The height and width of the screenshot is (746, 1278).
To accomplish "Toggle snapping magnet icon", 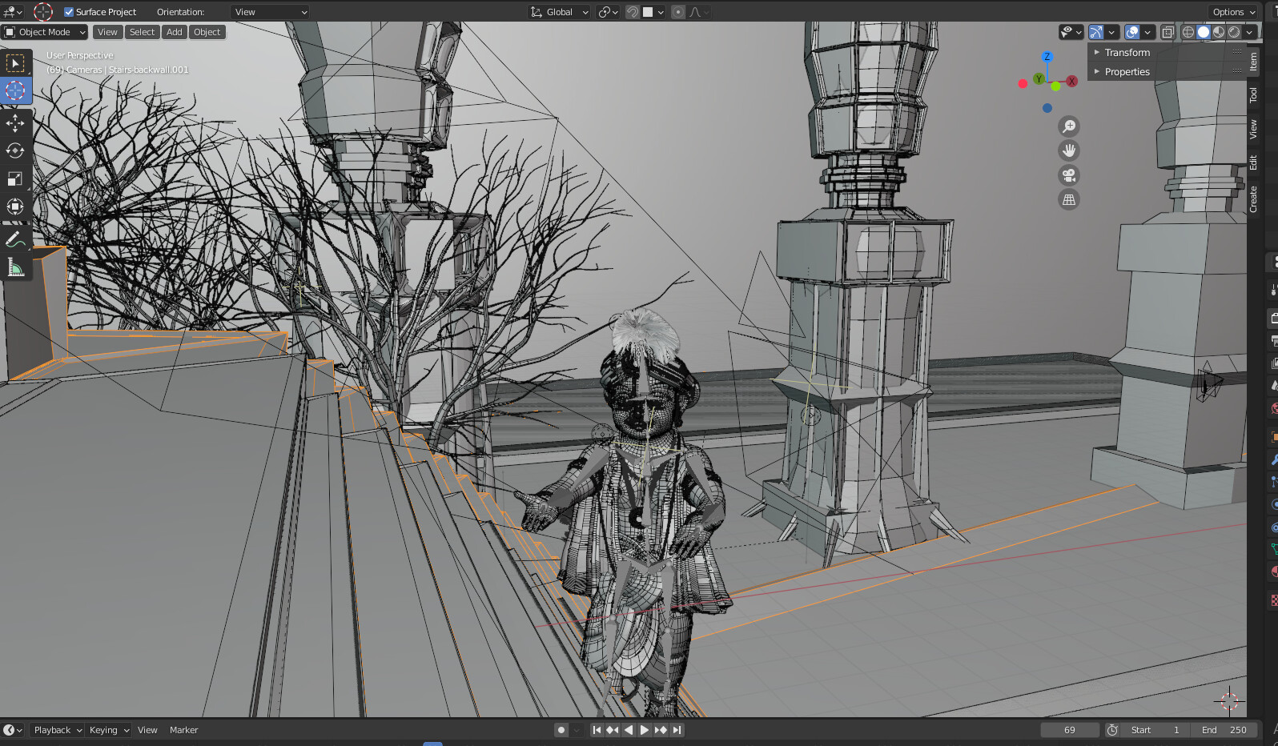I will coord(632,12).
